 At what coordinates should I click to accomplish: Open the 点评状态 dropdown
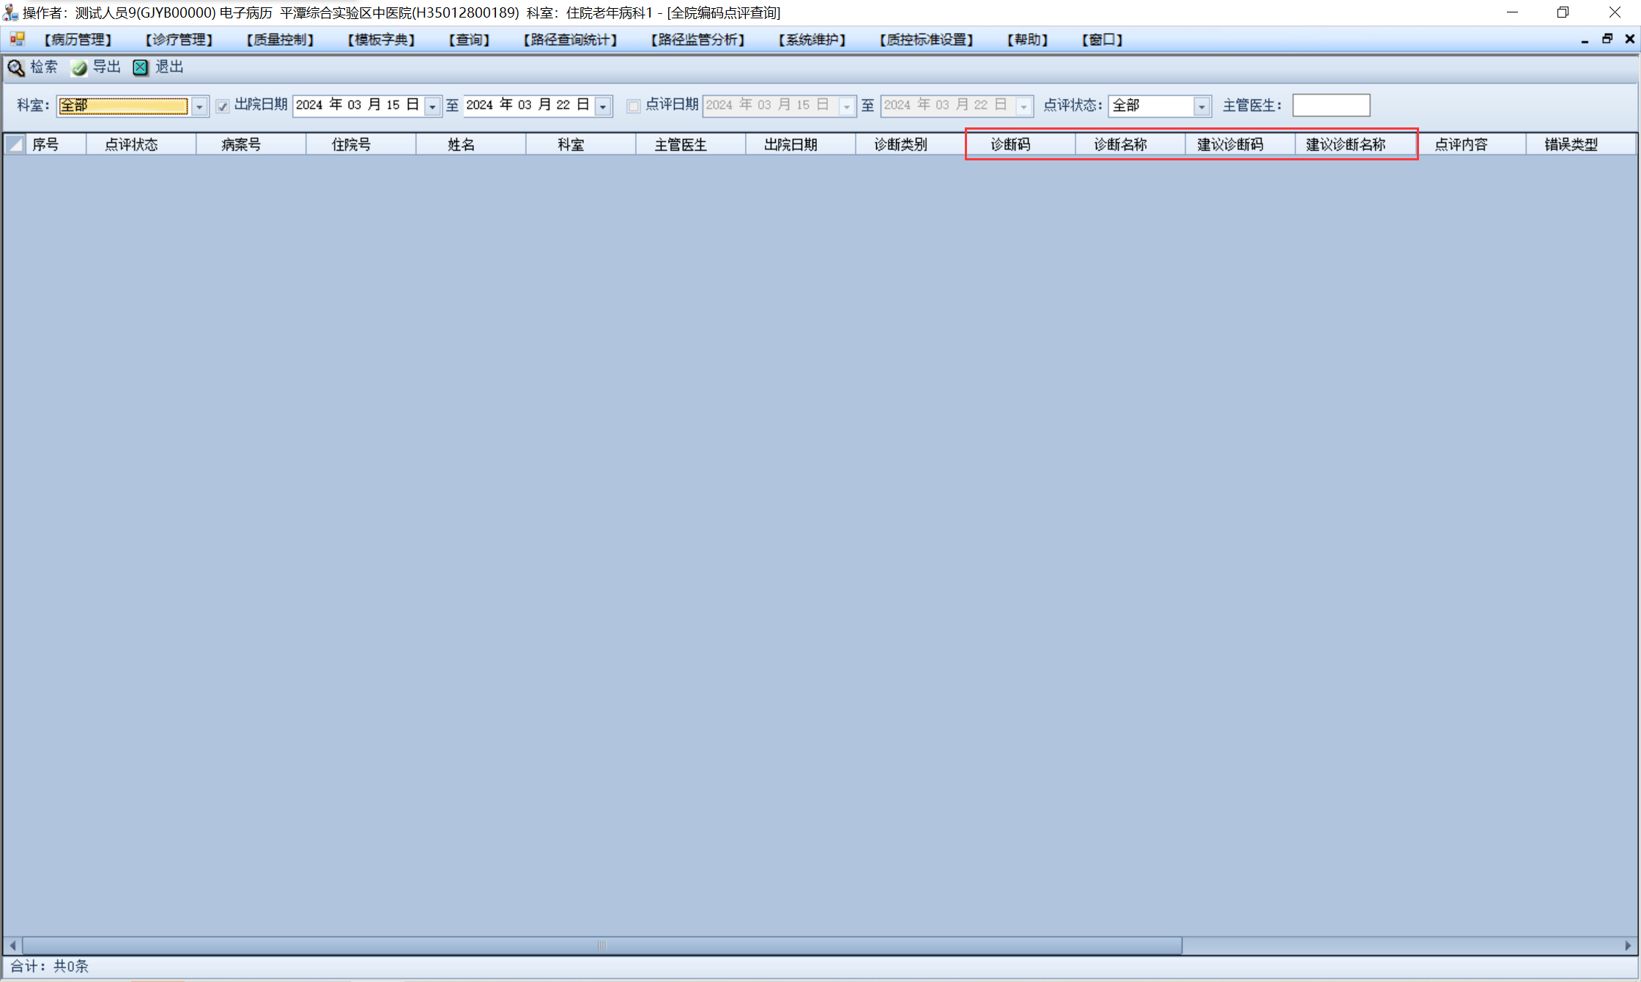click(x=1201, y=106)
